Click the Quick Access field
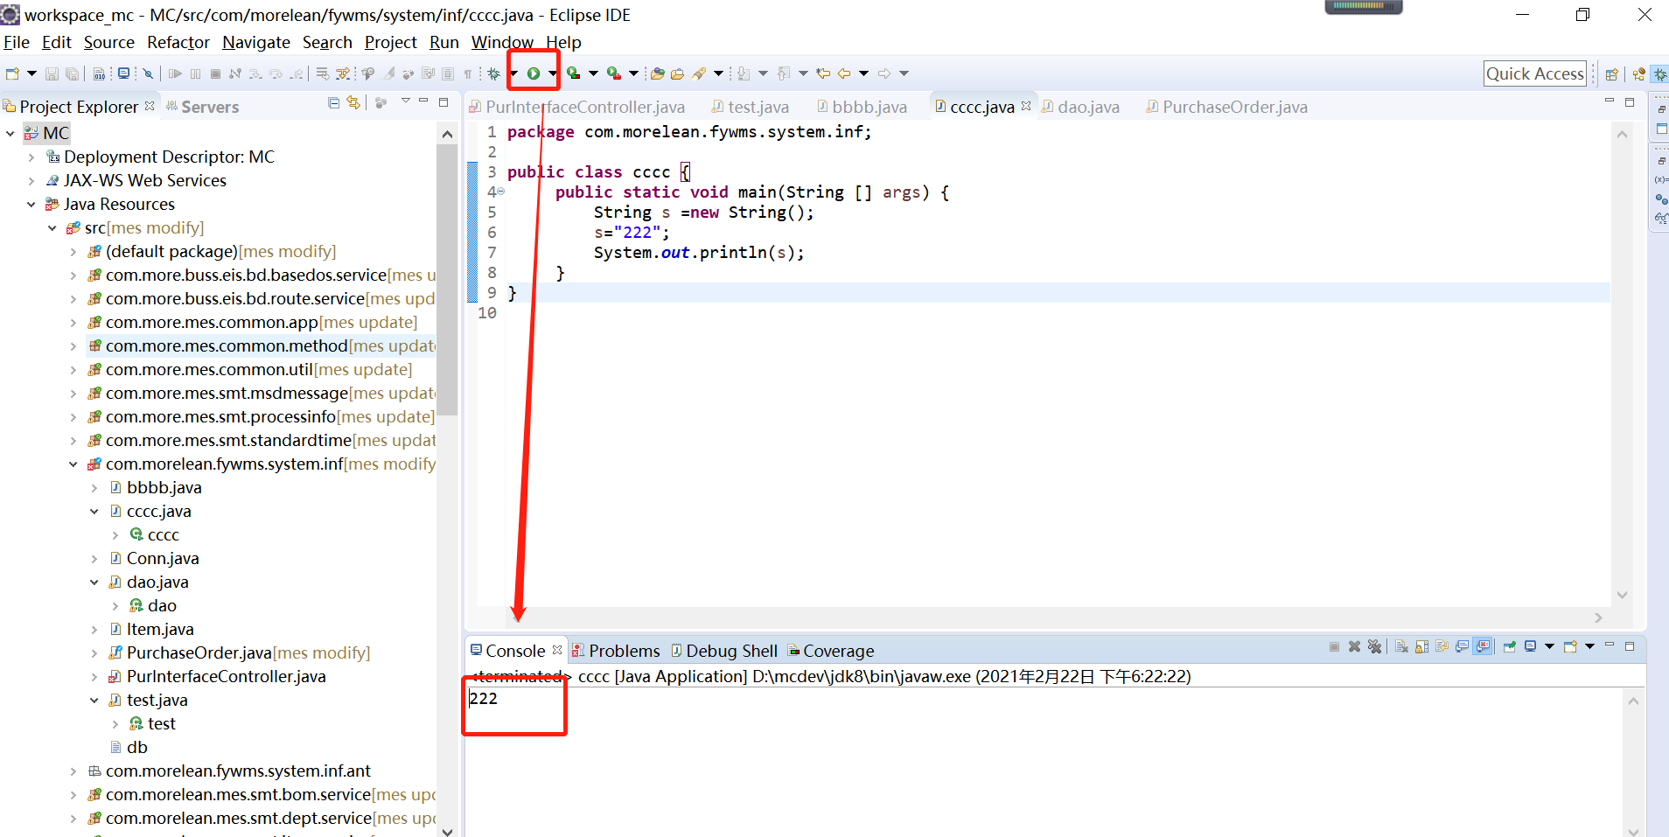 1535,73
